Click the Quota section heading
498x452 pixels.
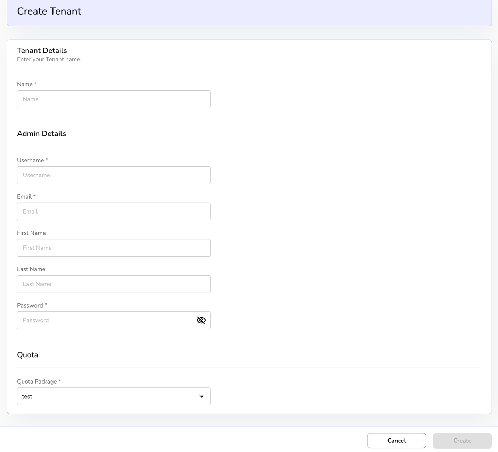click(27, 355)
